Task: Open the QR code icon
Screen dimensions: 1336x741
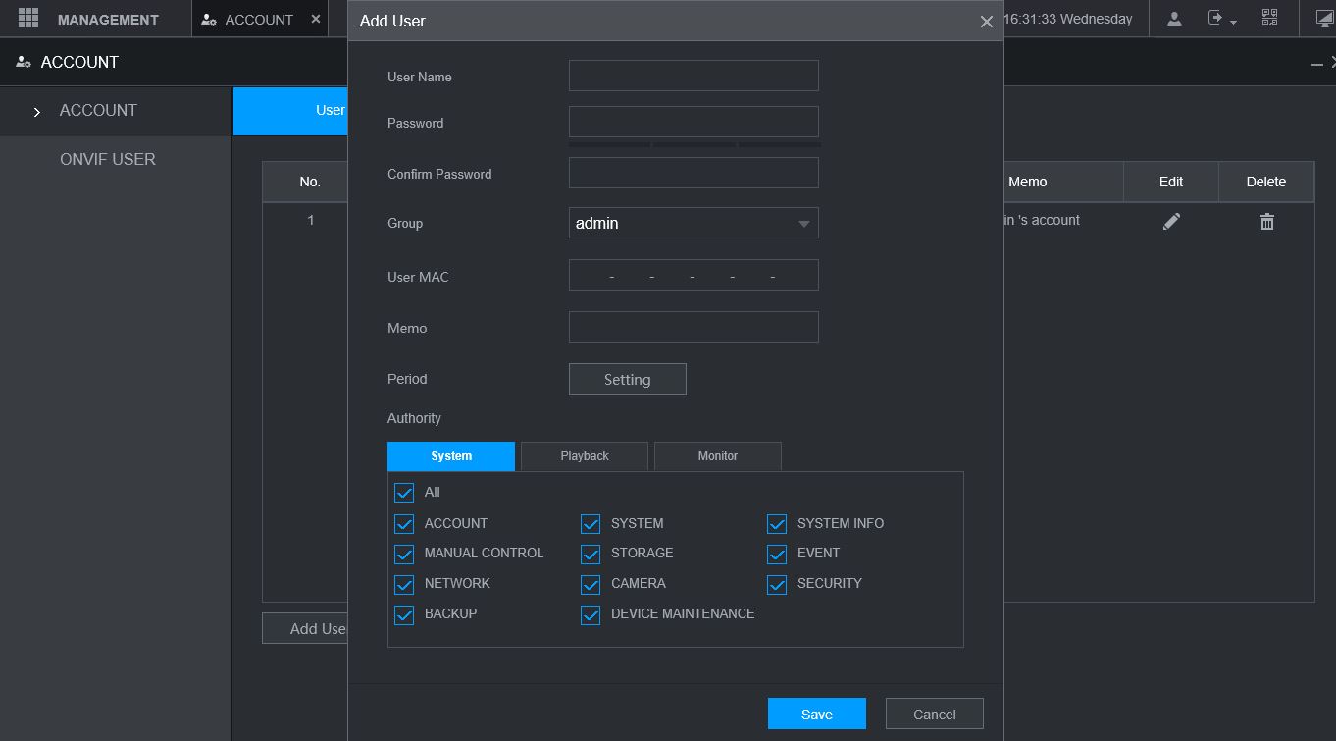Action: (x=1269, y=19)
